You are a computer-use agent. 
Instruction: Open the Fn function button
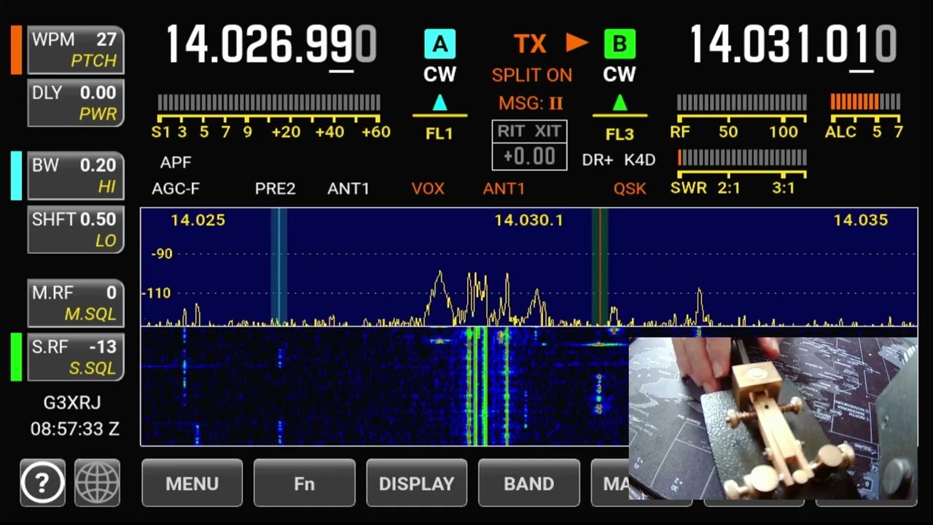pos(304,483)
